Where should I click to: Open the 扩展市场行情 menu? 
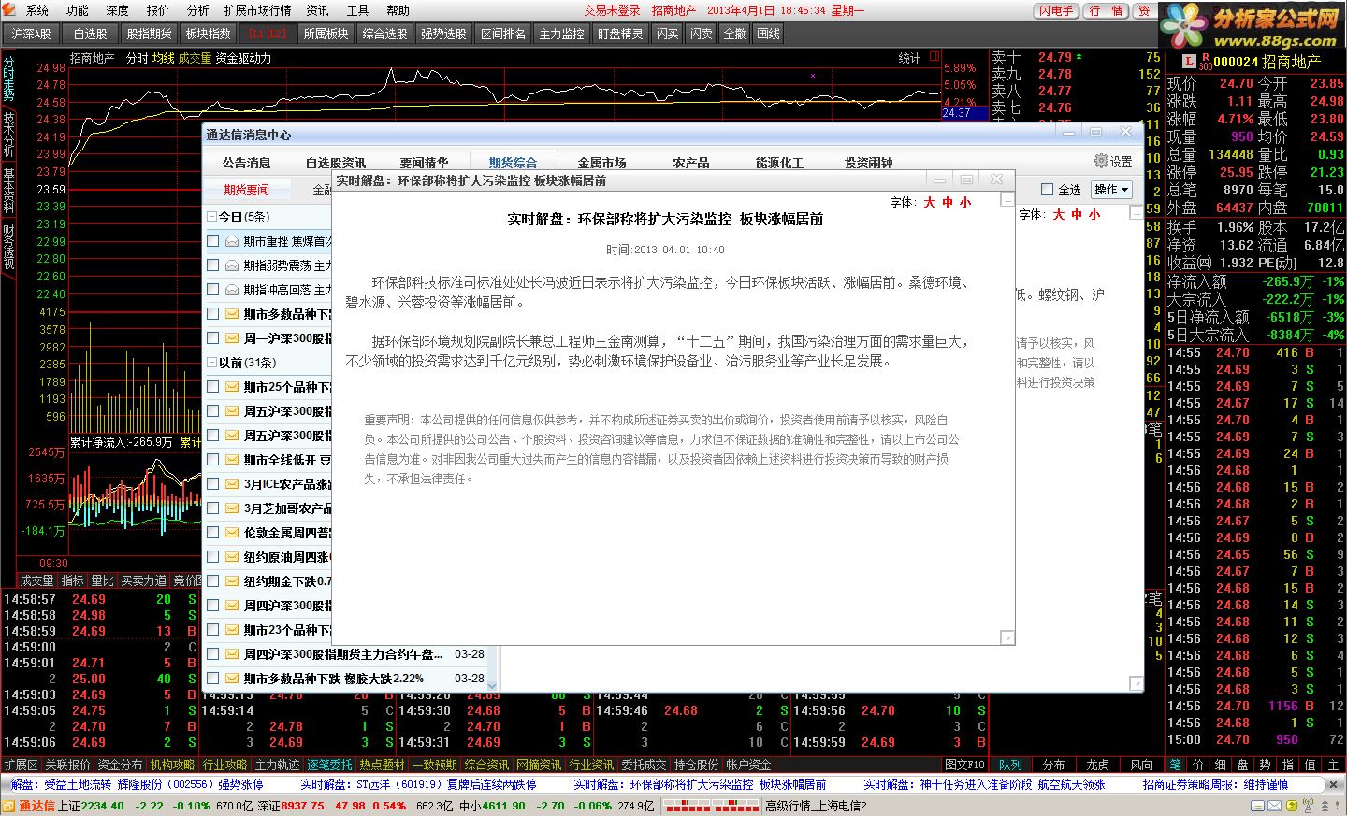(257, 10)
